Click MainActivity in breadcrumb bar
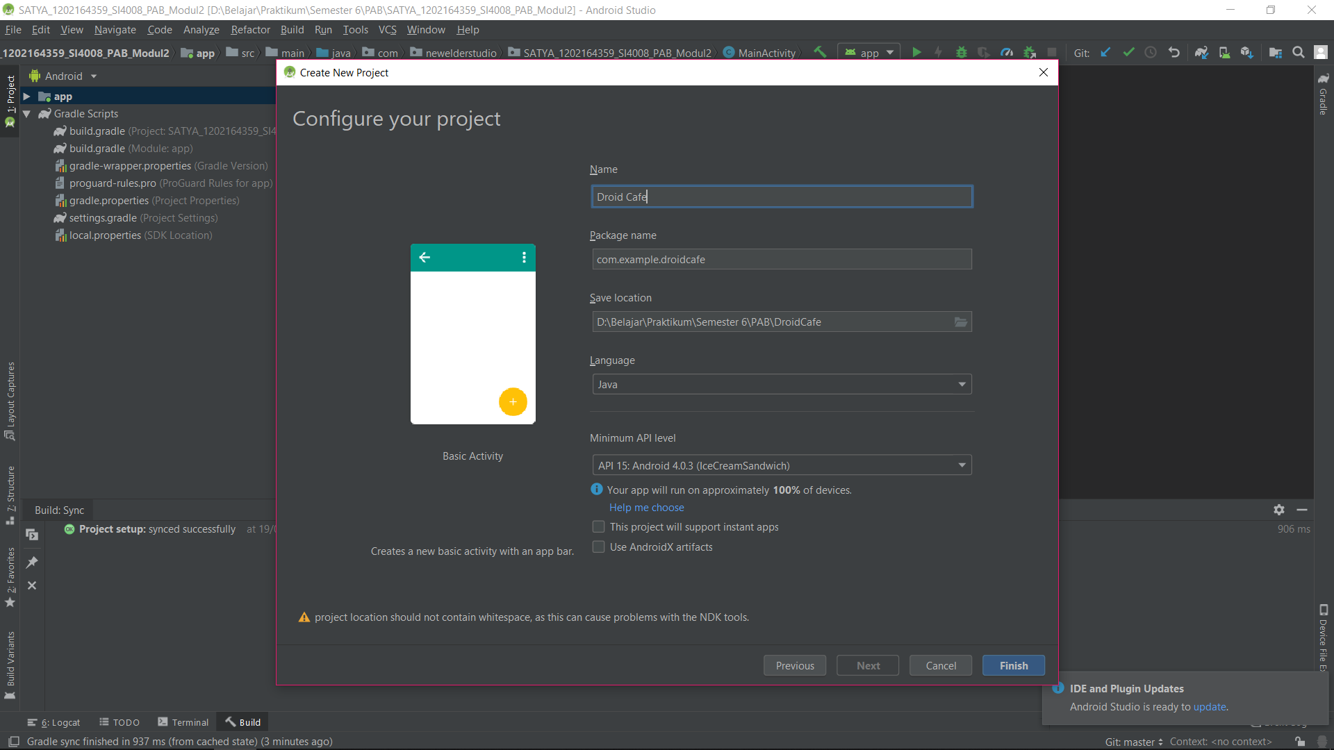1334x750 pixels. [759, 53]
